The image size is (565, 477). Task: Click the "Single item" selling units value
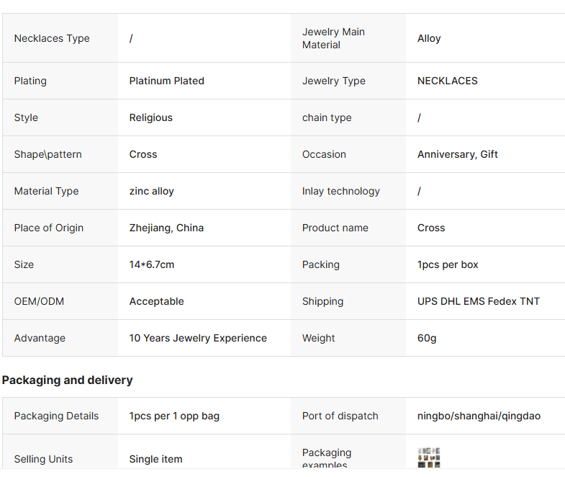(155, 459)
